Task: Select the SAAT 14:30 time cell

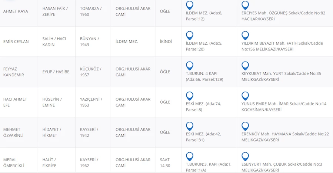Action: click(165, 163)
